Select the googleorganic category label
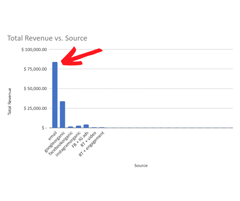The height and width of the screenshot is (201, 240). coord(55,142)
